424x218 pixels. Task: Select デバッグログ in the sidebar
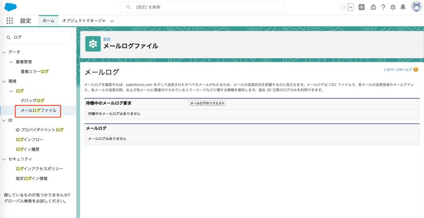point(32,101)
